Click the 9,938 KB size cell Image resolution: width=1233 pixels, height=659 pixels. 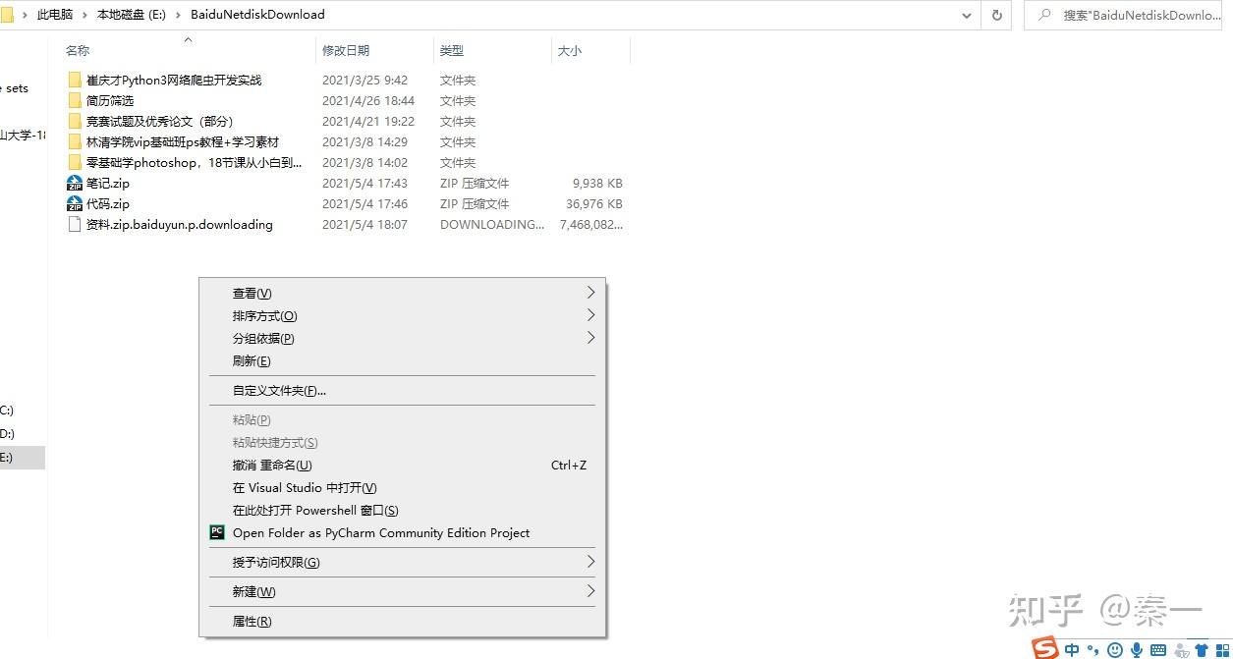pyautogui.click(x=597, y=183)
